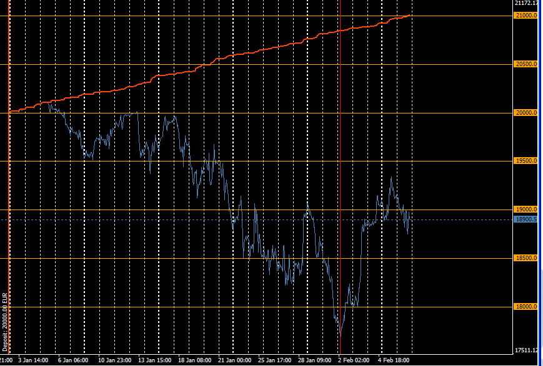Click the 20500.0 price axis label

pos(526,64)
